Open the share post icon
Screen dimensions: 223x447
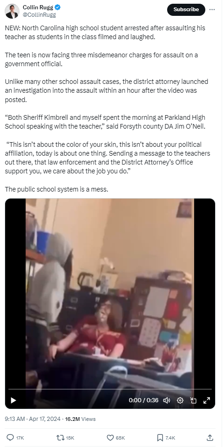[x=209, y=437]
